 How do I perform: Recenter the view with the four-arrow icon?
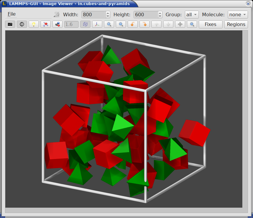point(180,24)
